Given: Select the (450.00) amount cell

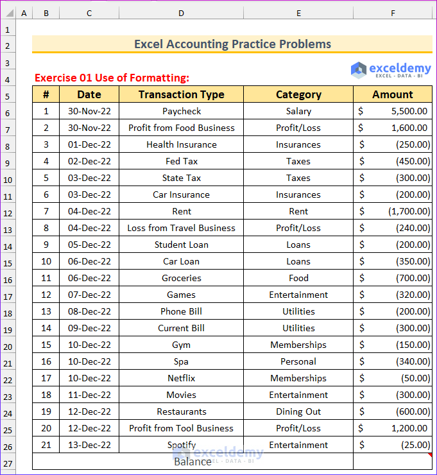Looking at the screenshot, I should (393, 161).
